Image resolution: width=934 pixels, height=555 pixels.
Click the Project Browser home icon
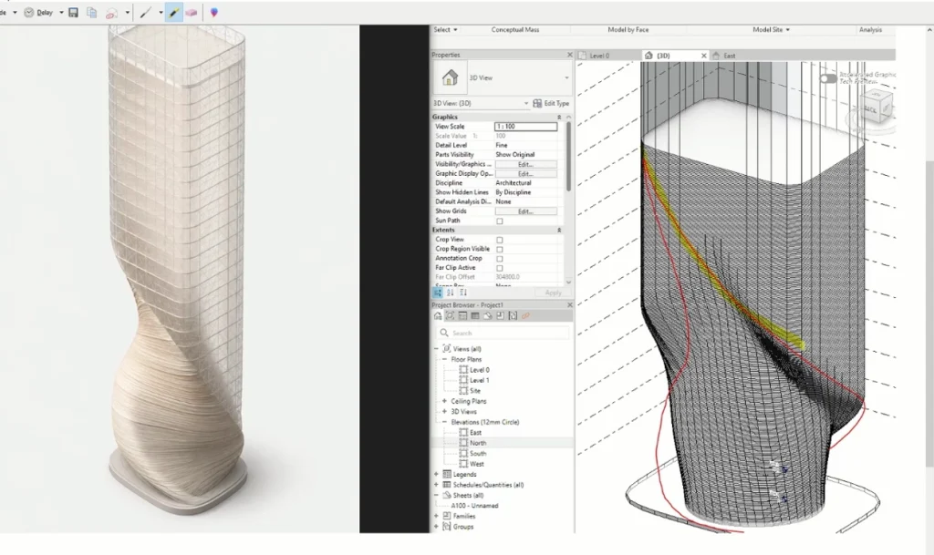pyautogui.click(x=438, y=316)
